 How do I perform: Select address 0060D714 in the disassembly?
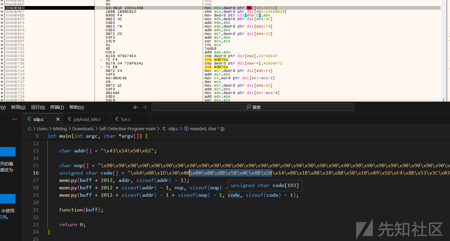click(x=15, y=67)
